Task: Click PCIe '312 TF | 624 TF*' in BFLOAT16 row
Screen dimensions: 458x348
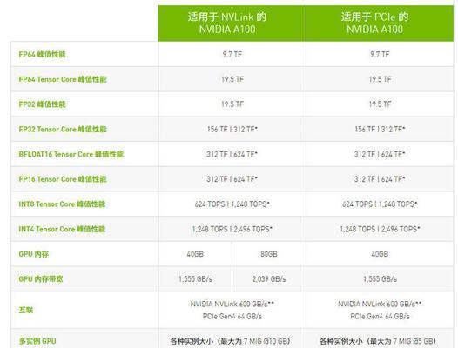Action: coord(380,154)
